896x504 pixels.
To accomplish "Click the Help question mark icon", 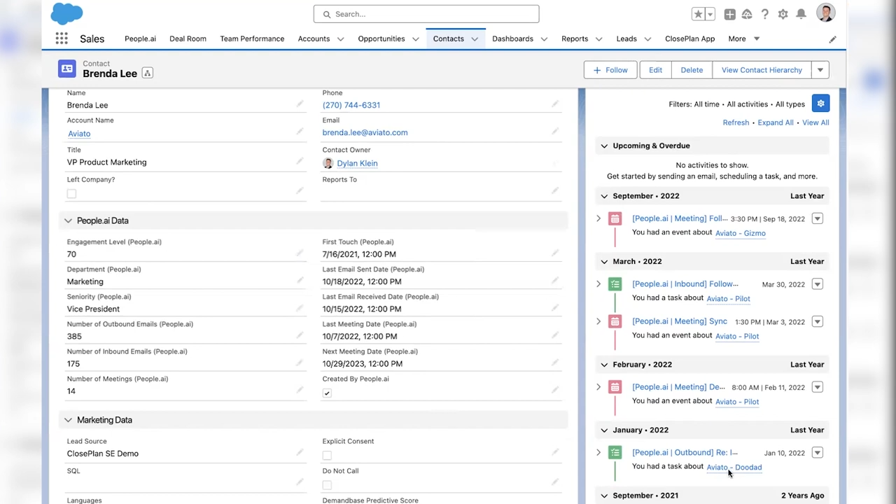I will (765, 14).
